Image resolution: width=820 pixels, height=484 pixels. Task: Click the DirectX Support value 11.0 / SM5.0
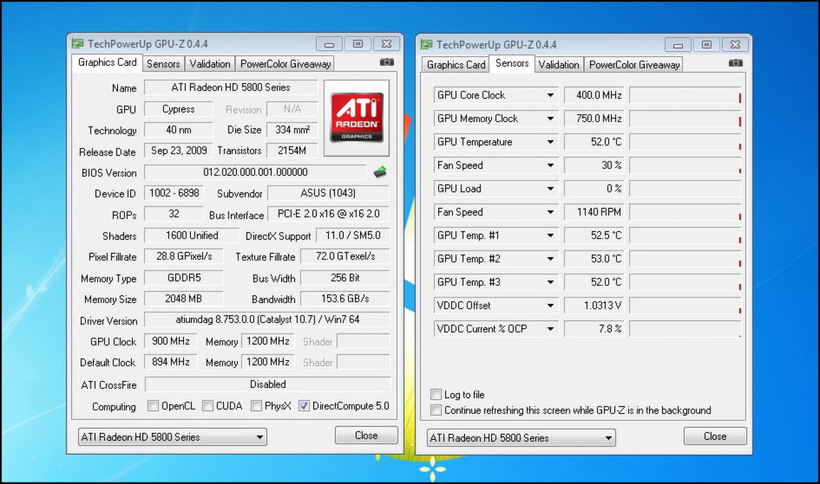[353, 235]
